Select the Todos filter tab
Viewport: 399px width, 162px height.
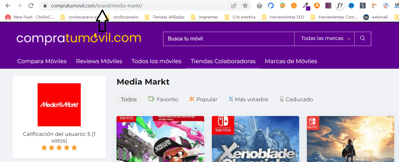tap(129, 99)
